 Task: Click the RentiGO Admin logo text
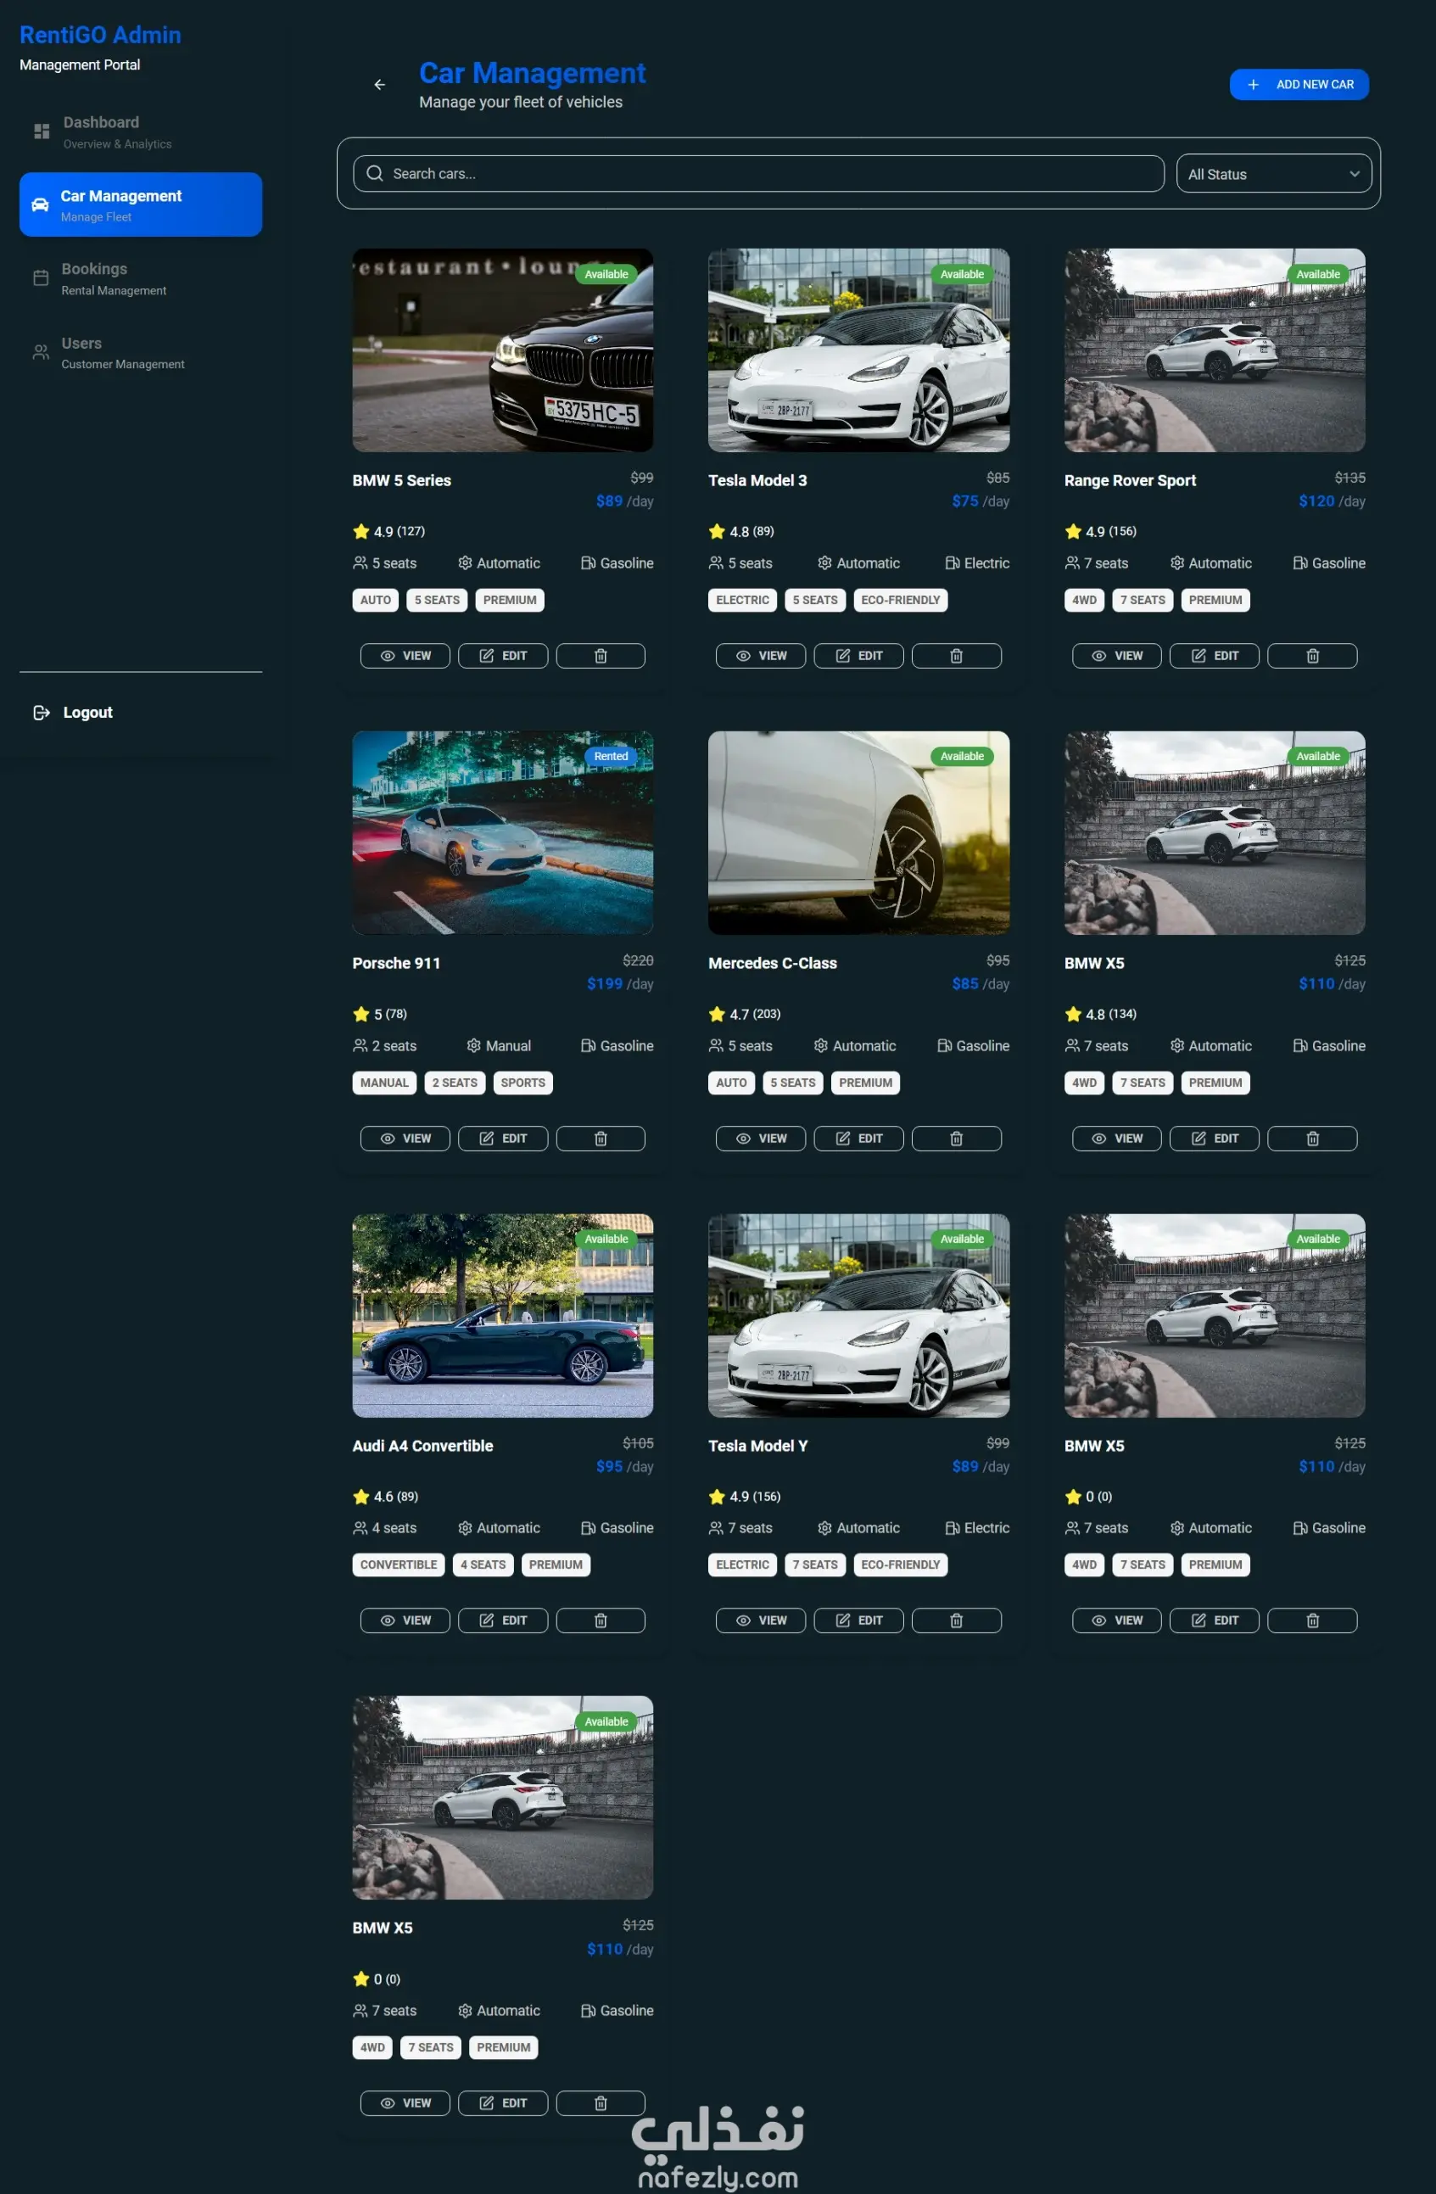click(100, 35)
